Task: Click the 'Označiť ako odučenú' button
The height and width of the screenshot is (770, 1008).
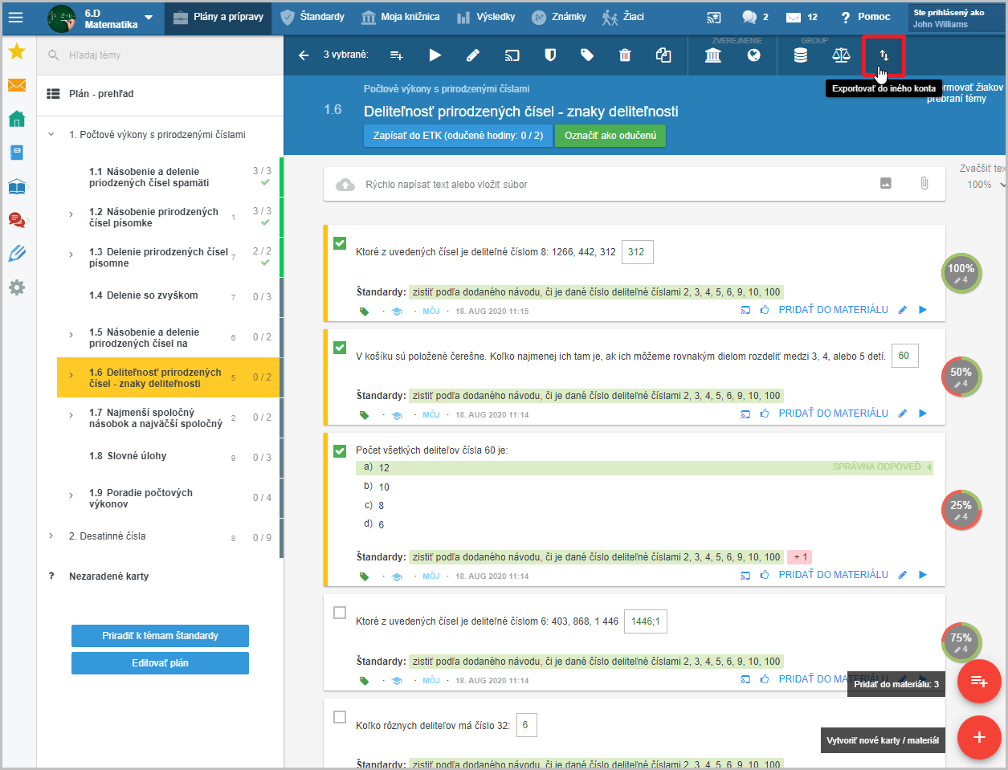Action: tap(610, 136)
